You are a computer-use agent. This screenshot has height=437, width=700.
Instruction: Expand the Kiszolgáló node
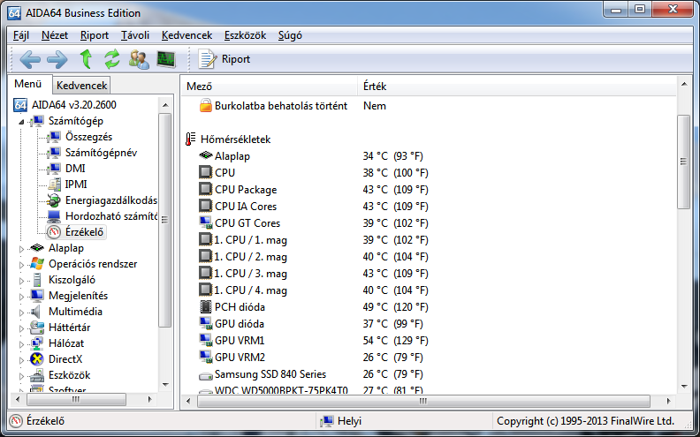point(21,281)
